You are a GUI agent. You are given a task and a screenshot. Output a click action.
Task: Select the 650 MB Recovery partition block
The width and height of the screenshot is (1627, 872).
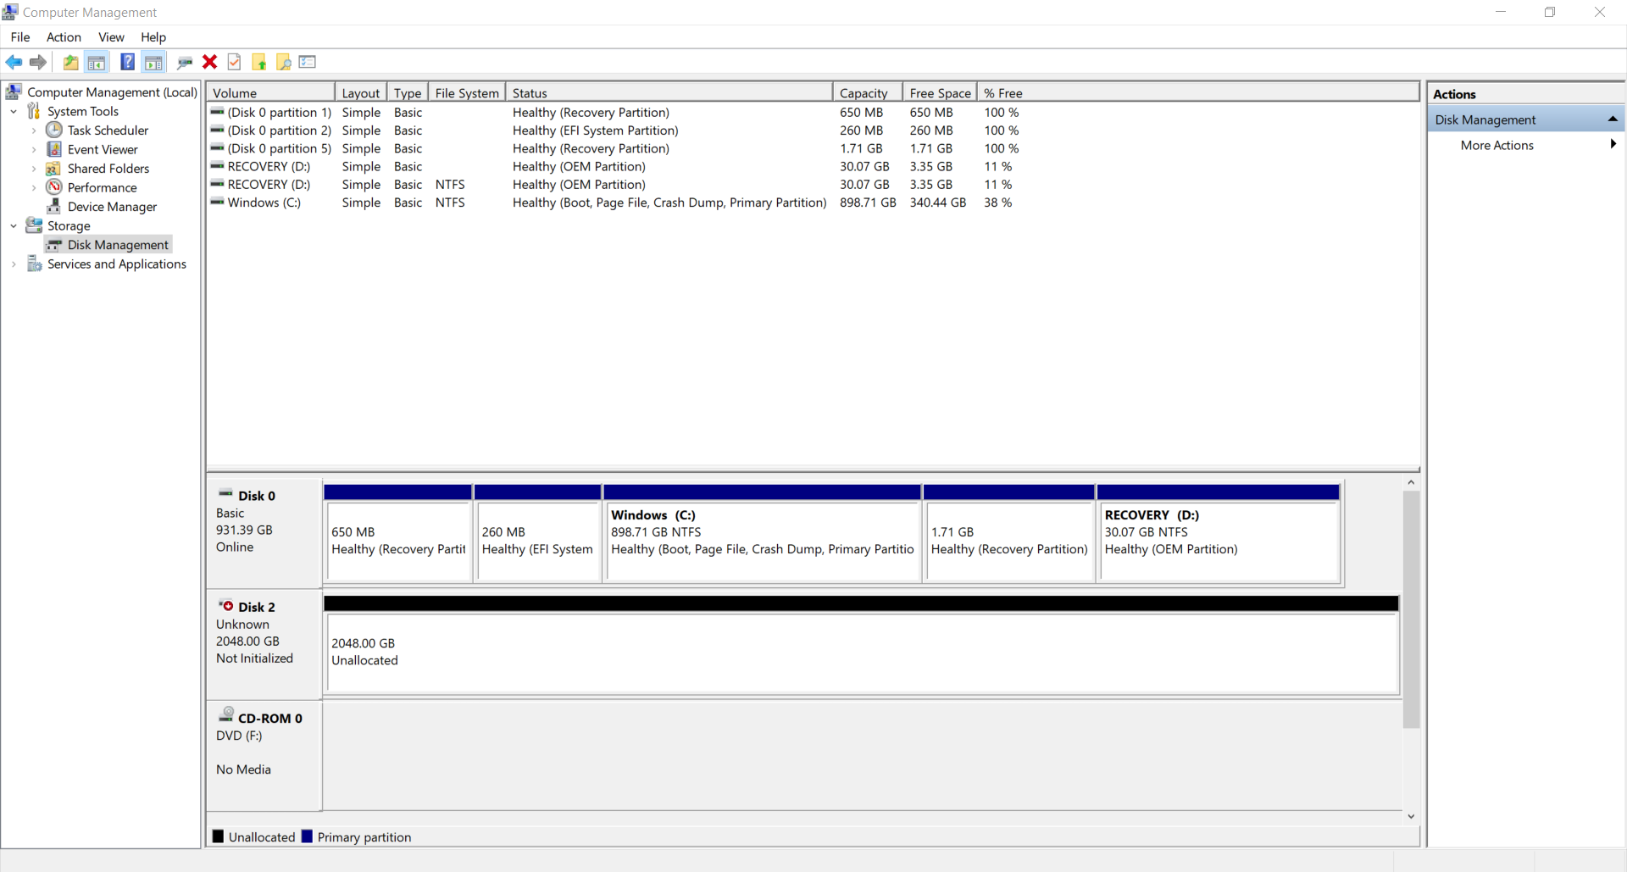coord(397,534)
